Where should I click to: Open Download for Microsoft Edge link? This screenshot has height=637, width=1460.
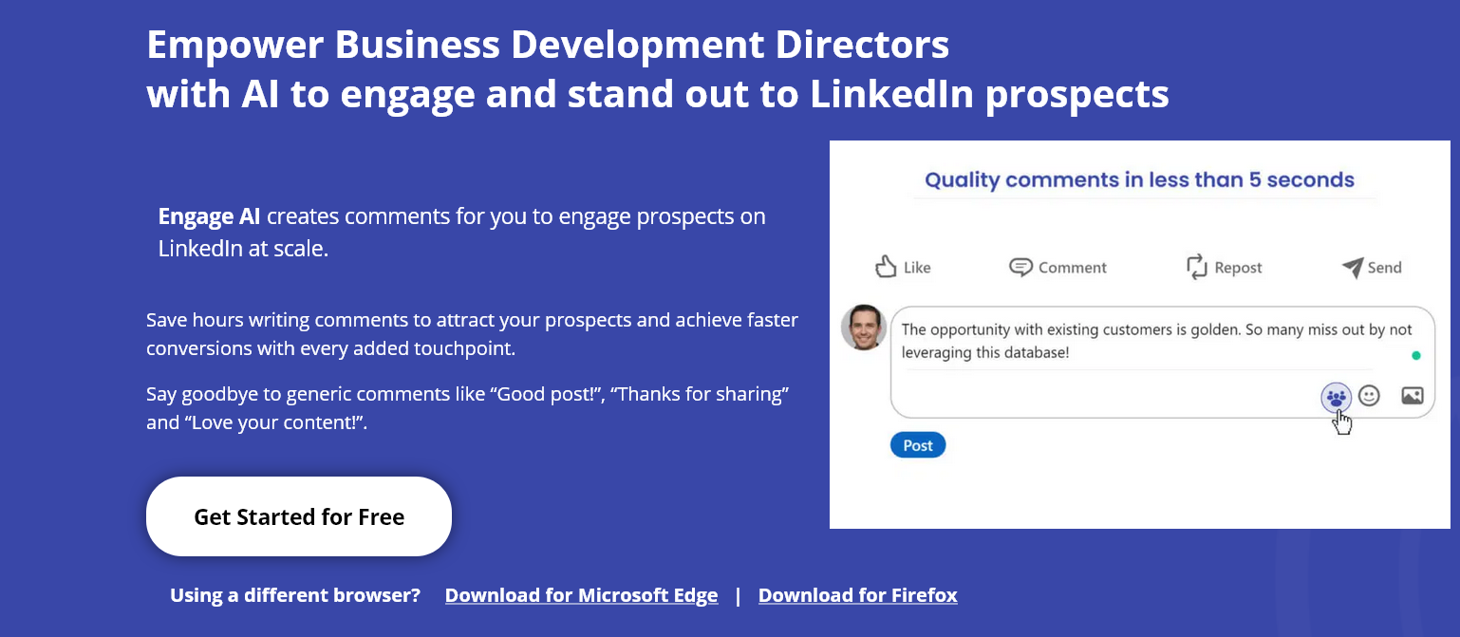[582, 595]
